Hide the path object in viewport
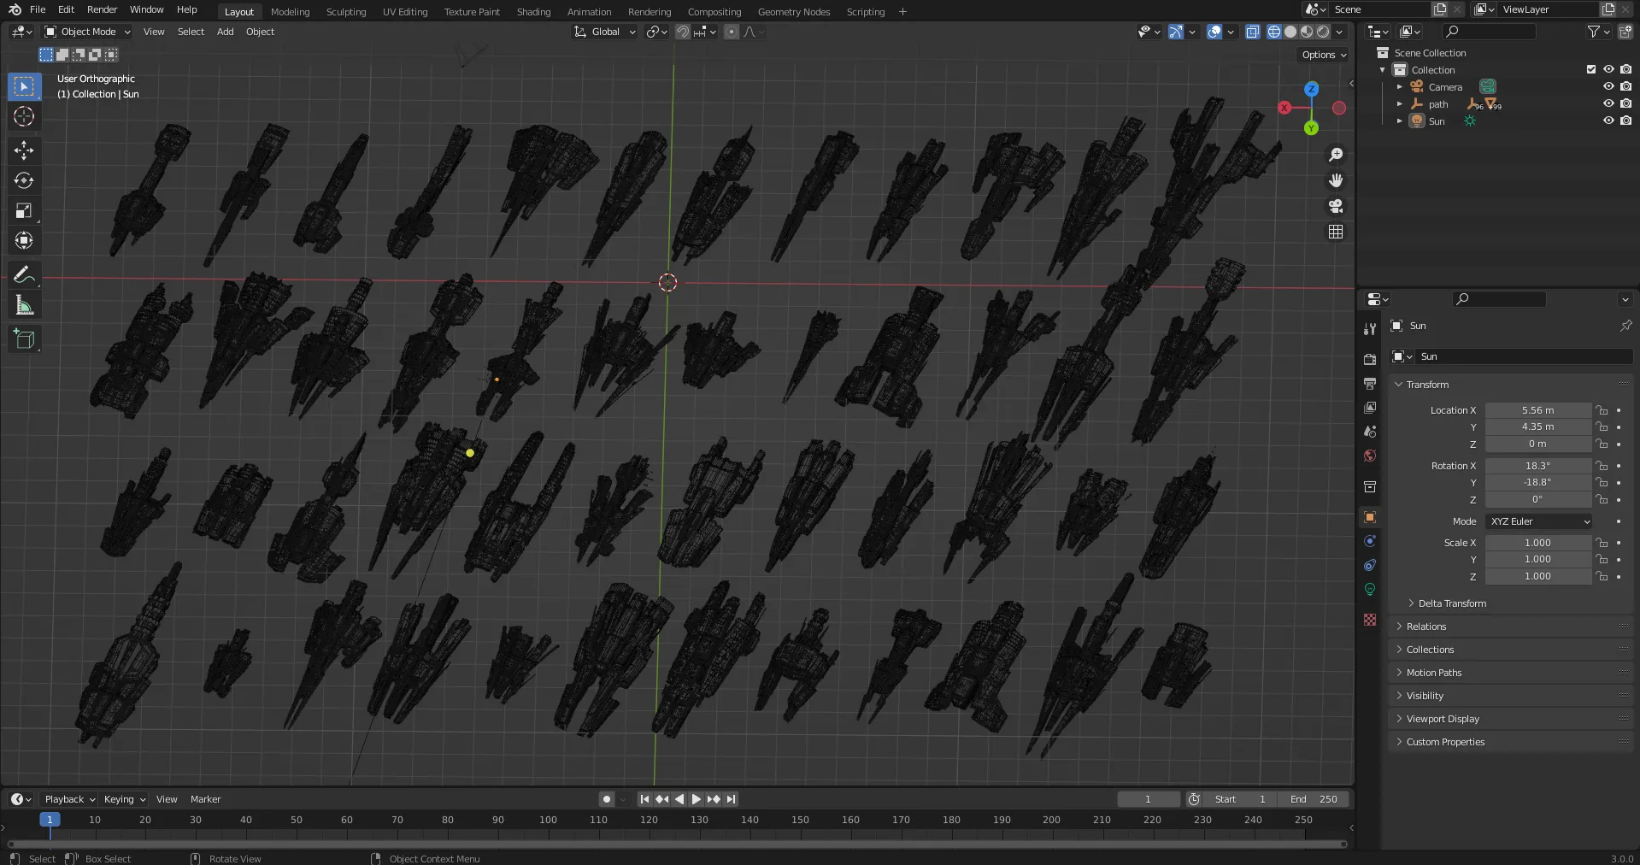The height and width of the screenshot is (865, 1640). pyautogui.click(x=1608, y=103)
